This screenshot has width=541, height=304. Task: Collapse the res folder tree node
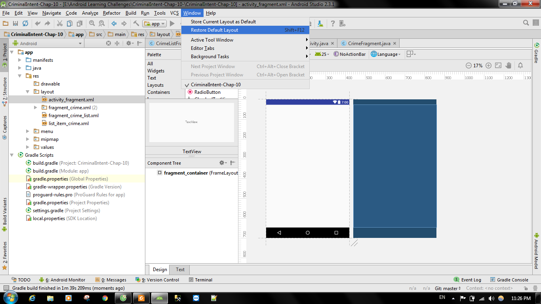tap(20, 76)
